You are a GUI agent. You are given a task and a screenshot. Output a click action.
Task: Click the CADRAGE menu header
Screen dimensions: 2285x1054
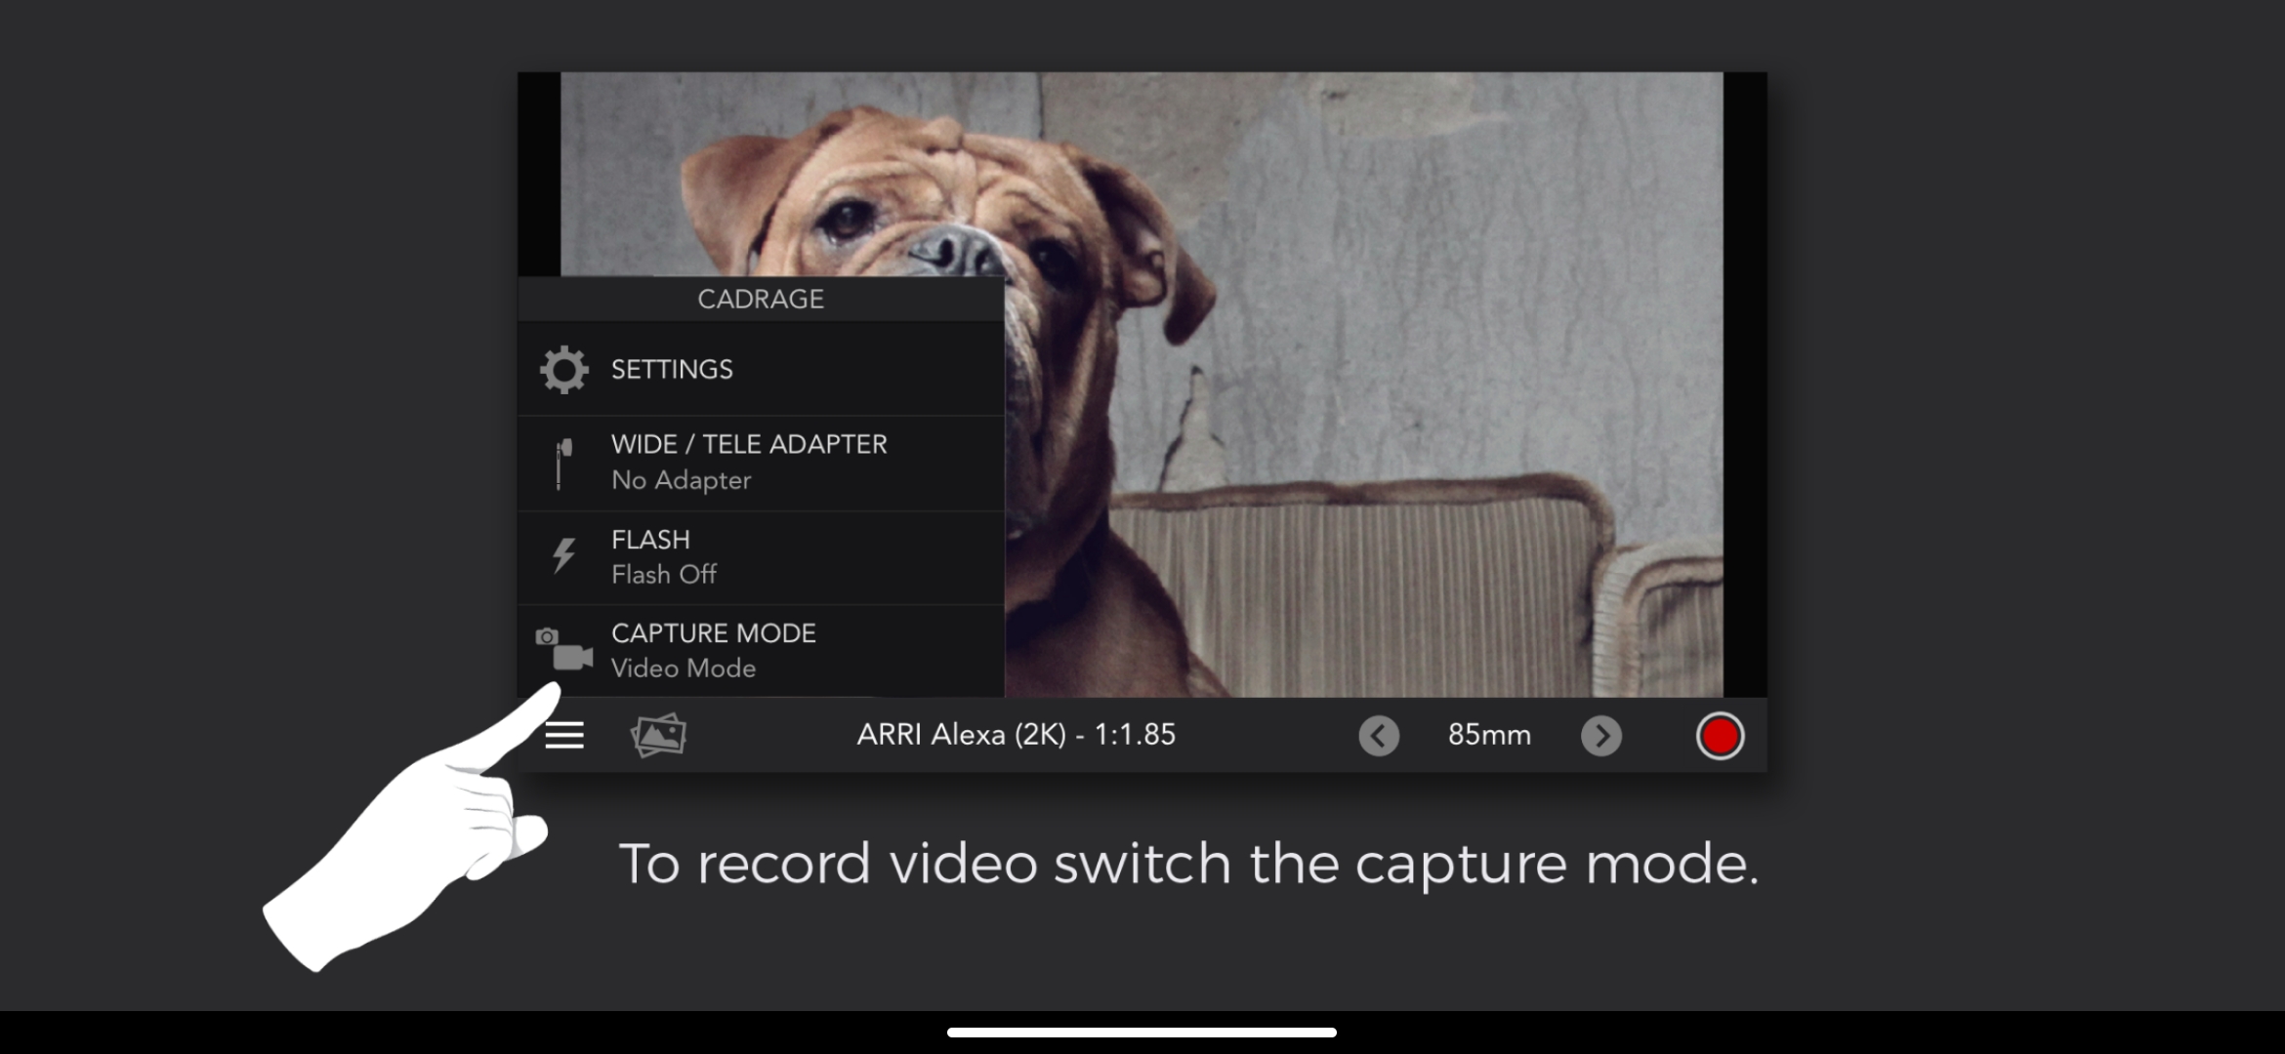coord(761,300)
